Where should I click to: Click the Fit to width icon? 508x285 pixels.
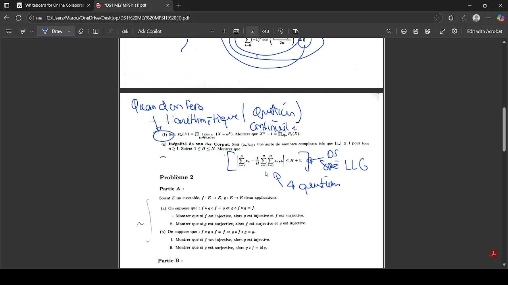(236, 31)
